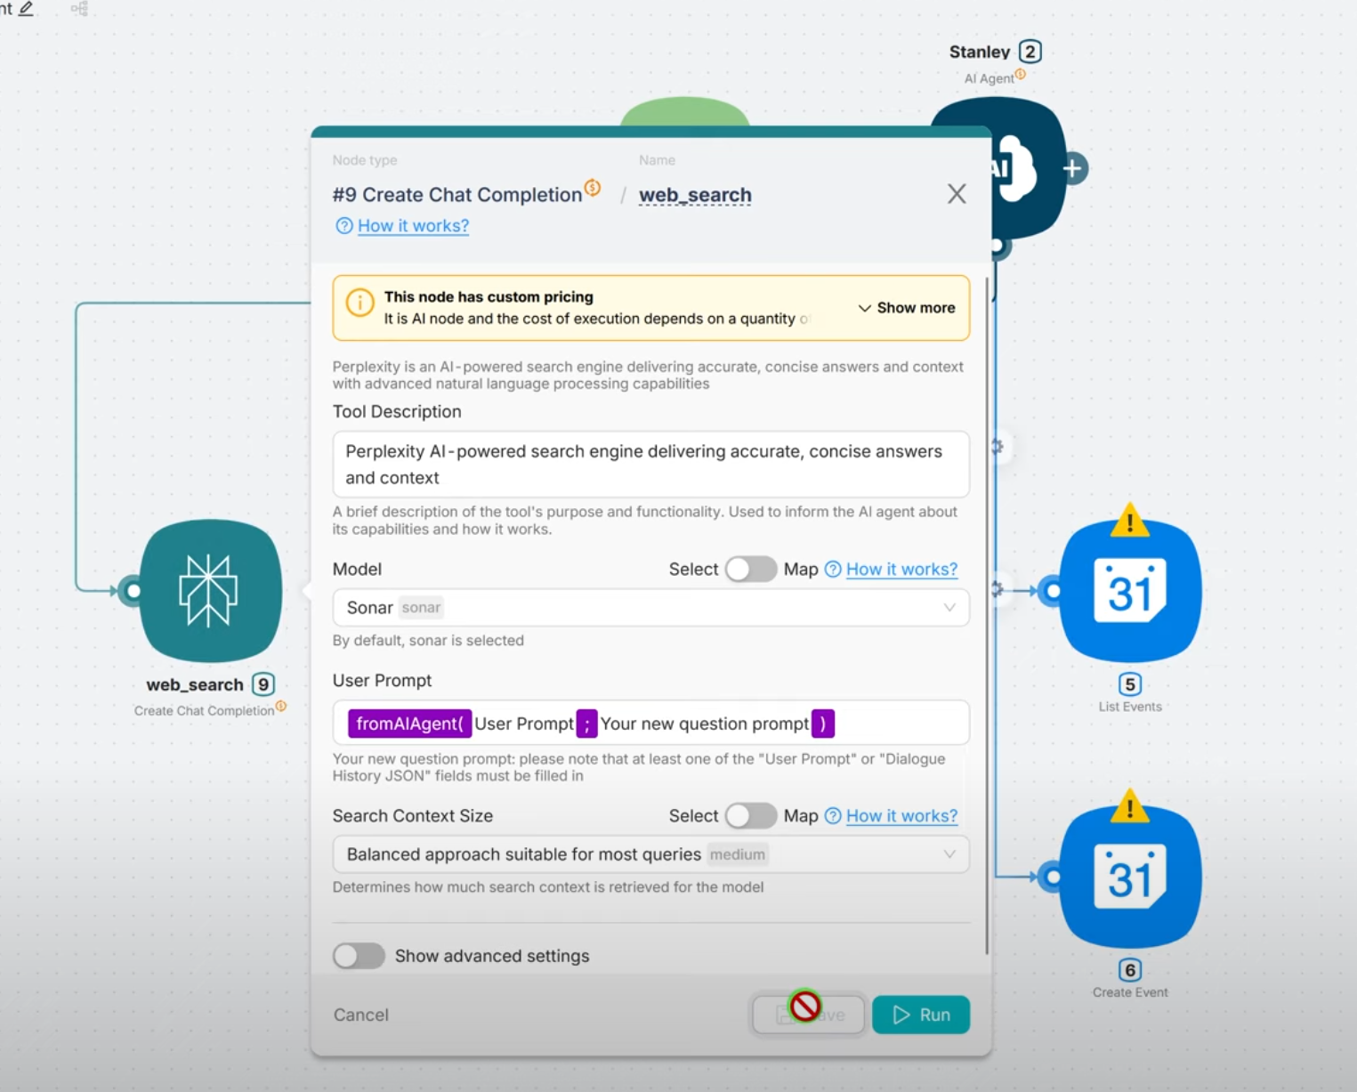Edit the web_search node name
Viewport: 1357px width, 1092px height.
click(x=695, y=195)
